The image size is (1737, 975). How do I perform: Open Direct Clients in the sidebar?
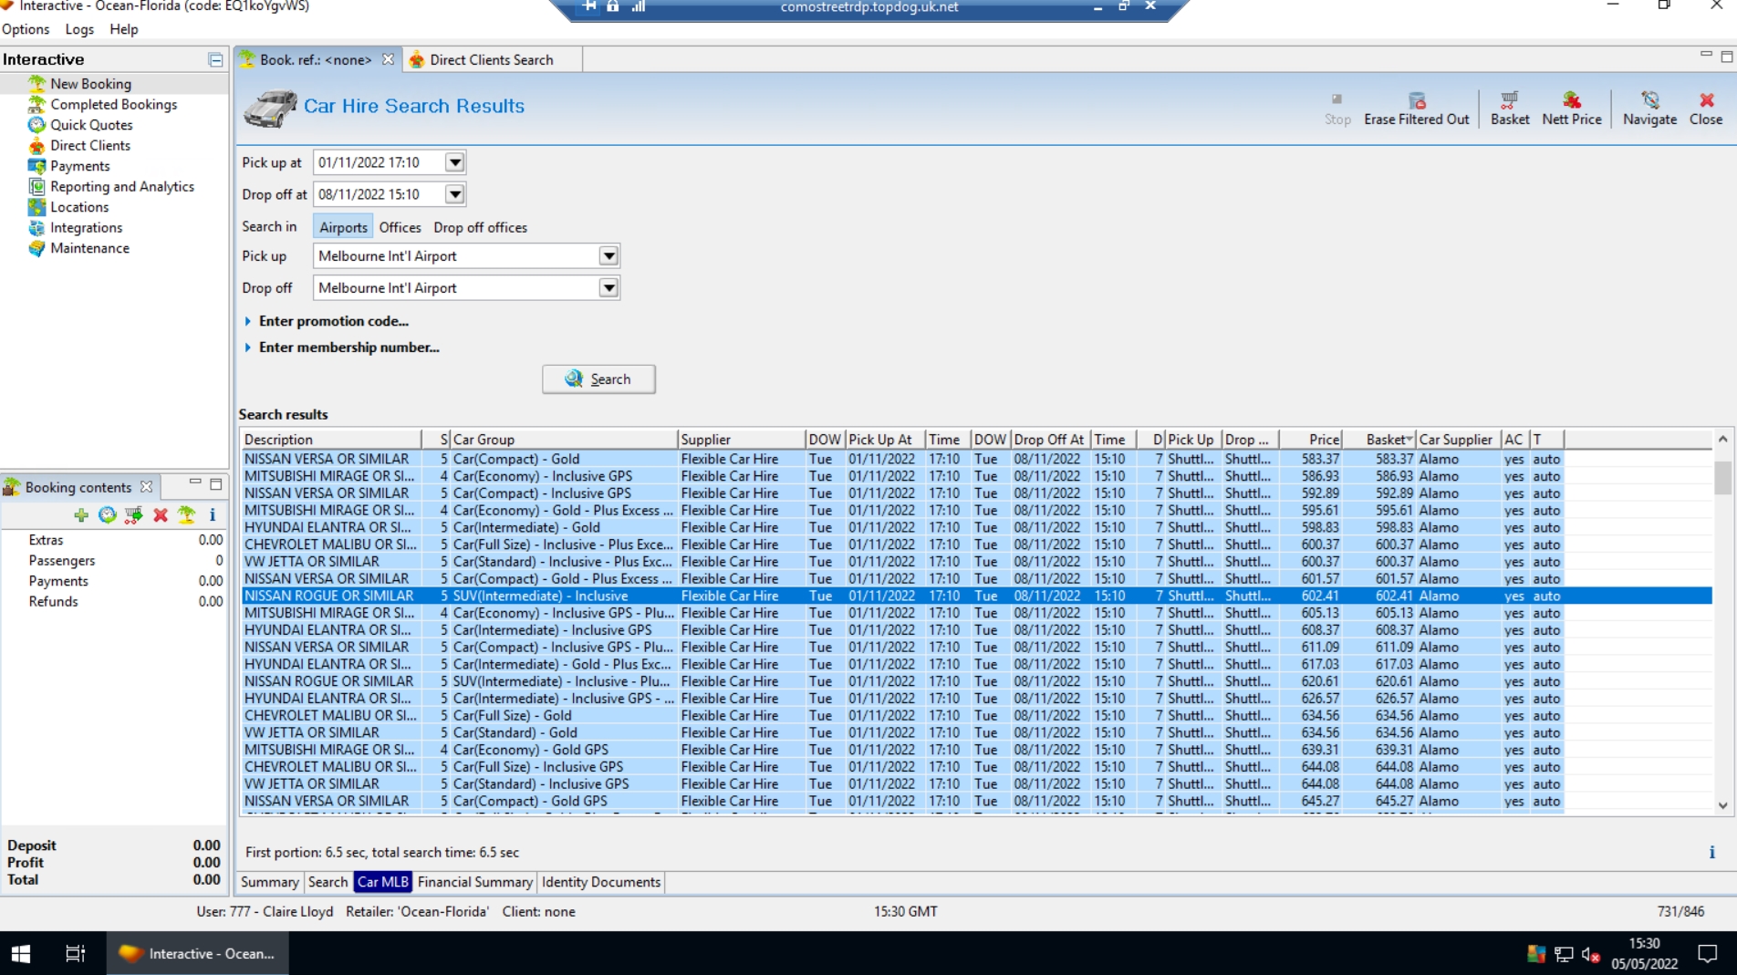coord(89,146)
